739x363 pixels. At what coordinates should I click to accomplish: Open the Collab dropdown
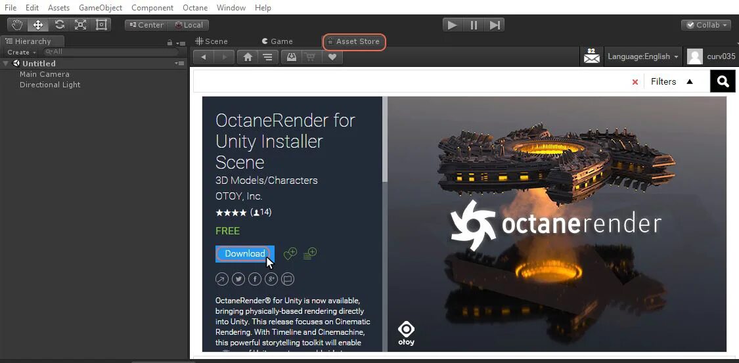(x=705, y=25)
